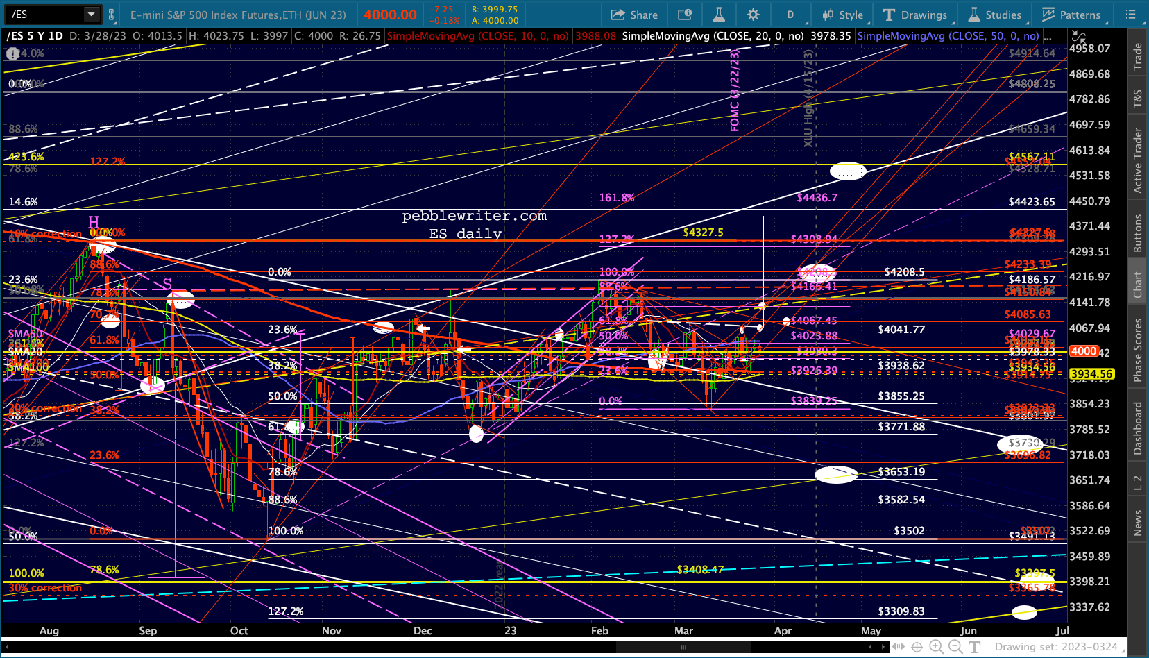Activate the crosshair pan tool icon

pos(917,647)
